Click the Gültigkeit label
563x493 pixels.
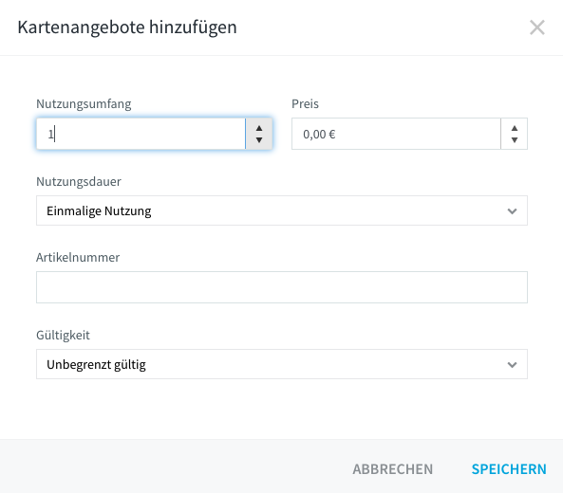[63, 336]
